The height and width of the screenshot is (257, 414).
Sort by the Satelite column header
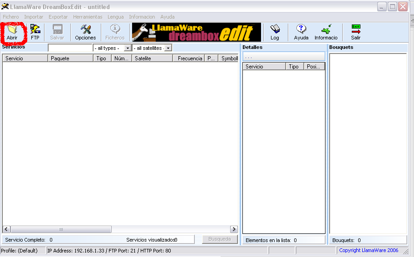tap(153, 58)
